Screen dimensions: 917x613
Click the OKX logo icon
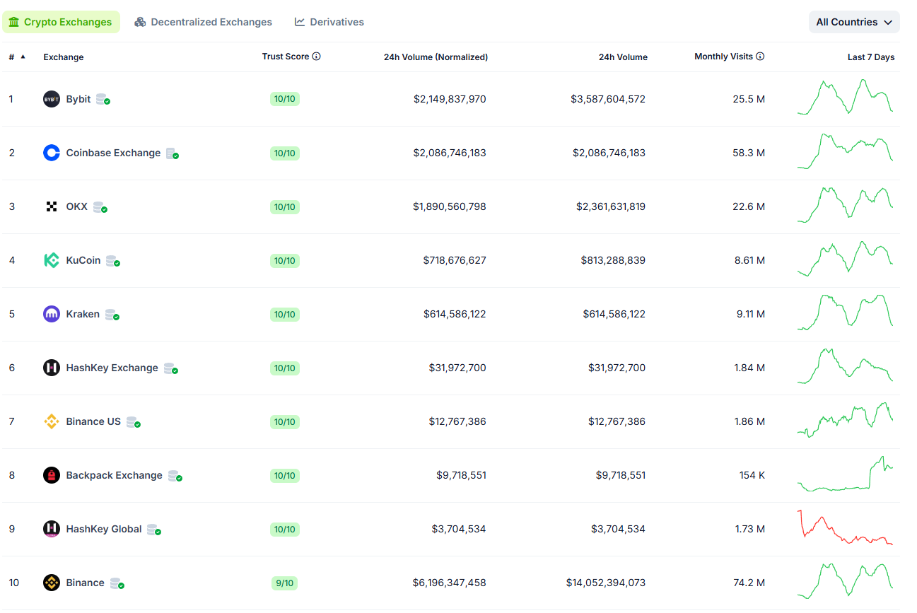pos(52,206)
